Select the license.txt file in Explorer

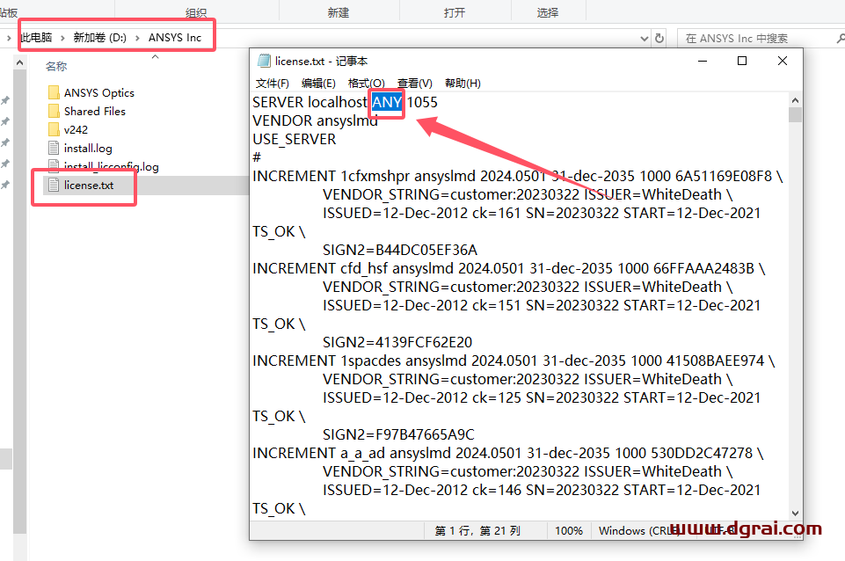(81, 185)
